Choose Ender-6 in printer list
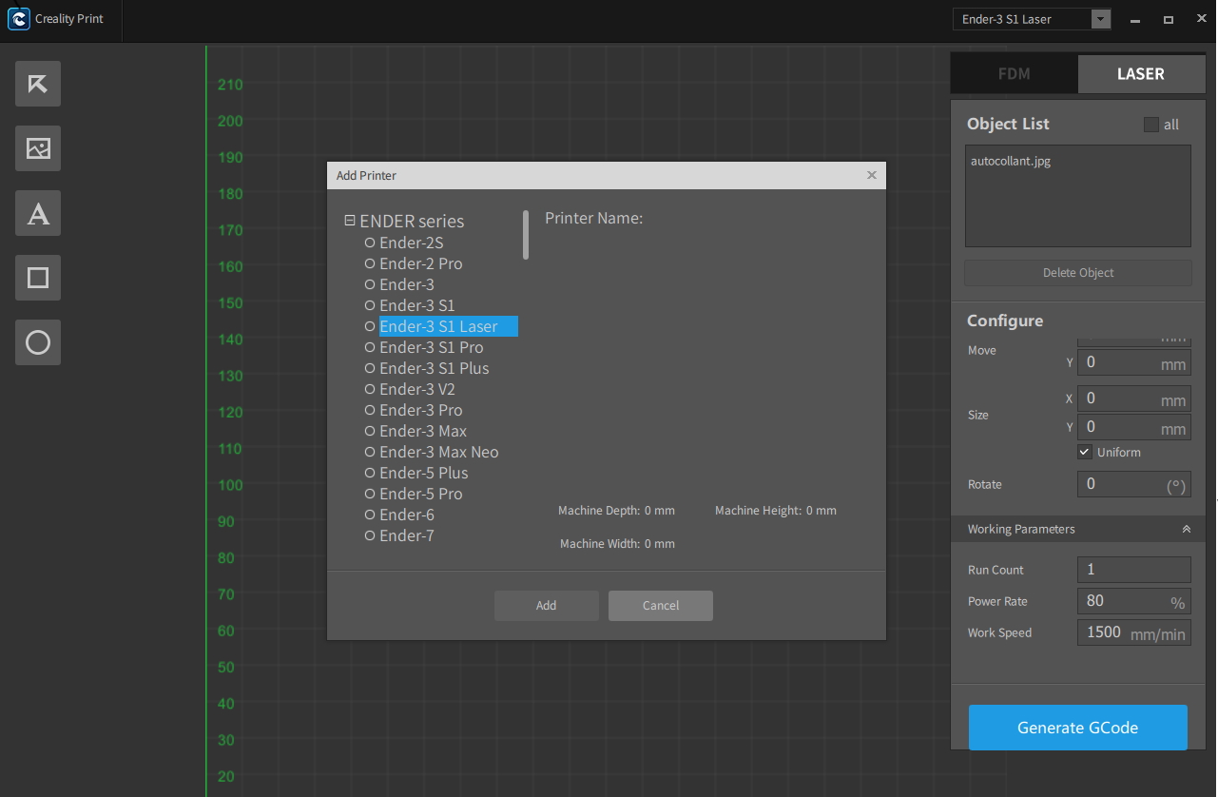The image size is (1218, 797). (x=399, y=515)
